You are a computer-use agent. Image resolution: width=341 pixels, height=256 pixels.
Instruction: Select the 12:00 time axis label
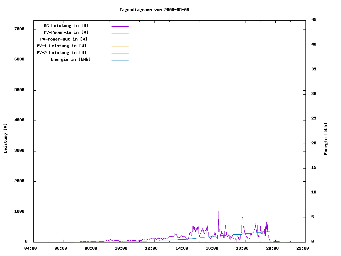[x=151, y=248]
